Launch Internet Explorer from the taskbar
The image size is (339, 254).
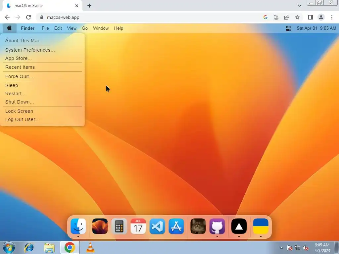pos(29,247)
